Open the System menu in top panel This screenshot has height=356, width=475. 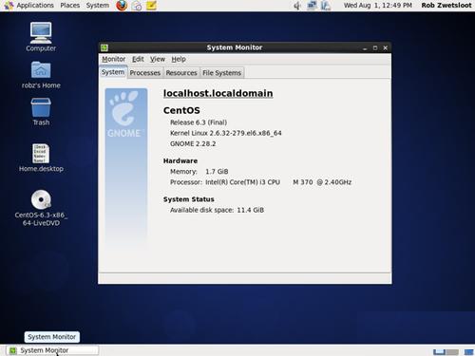click(98, 6)
